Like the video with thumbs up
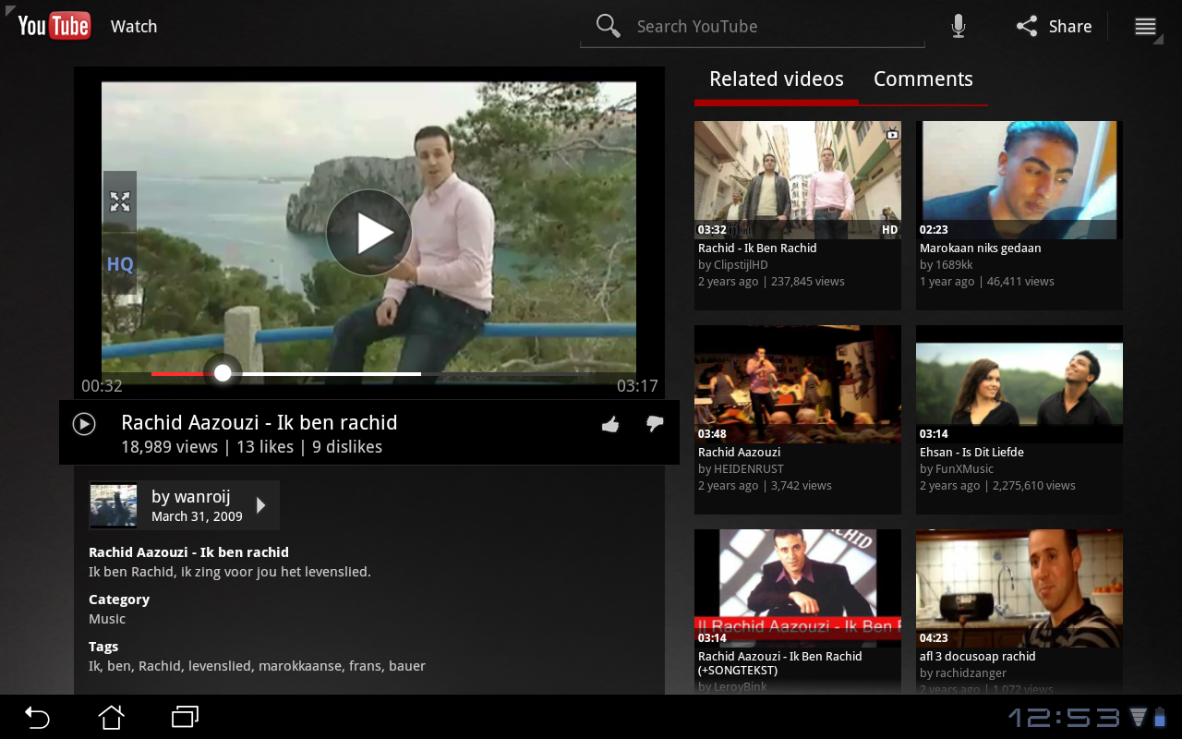 610,424
